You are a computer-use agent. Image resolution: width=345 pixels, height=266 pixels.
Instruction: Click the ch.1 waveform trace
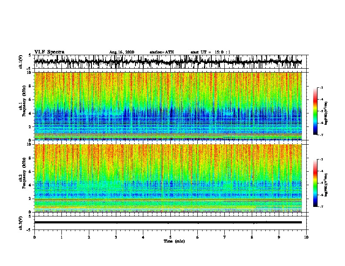click(168, 62)
